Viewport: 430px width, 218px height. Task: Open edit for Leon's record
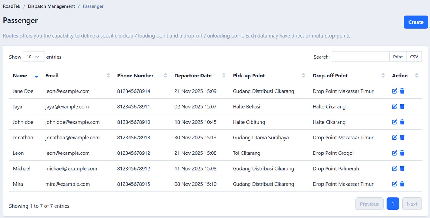(394, 153)
